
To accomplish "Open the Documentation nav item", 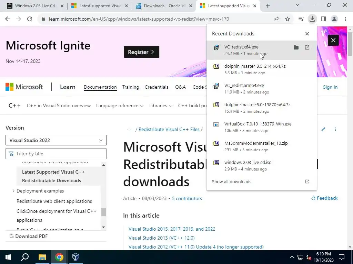I will [100, 87].
